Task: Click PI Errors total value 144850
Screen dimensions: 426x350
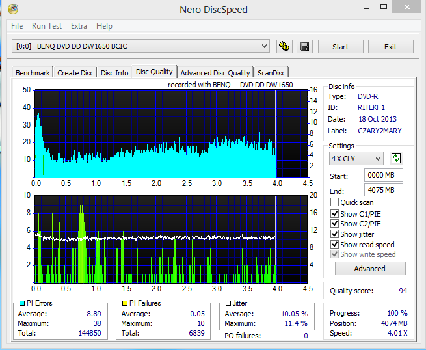Action: pos(90,333)
